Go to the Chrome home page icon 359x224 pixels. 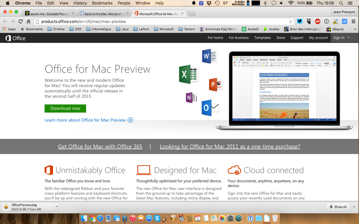28,22
